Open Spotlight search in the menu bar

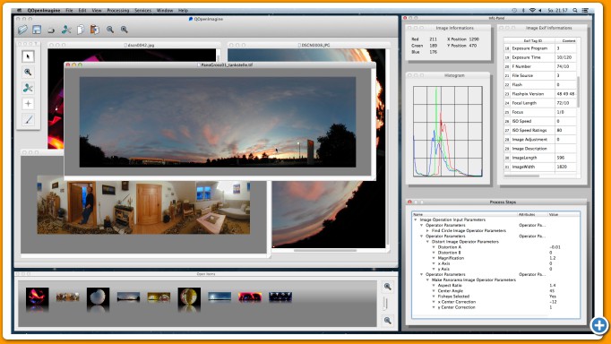575,11
